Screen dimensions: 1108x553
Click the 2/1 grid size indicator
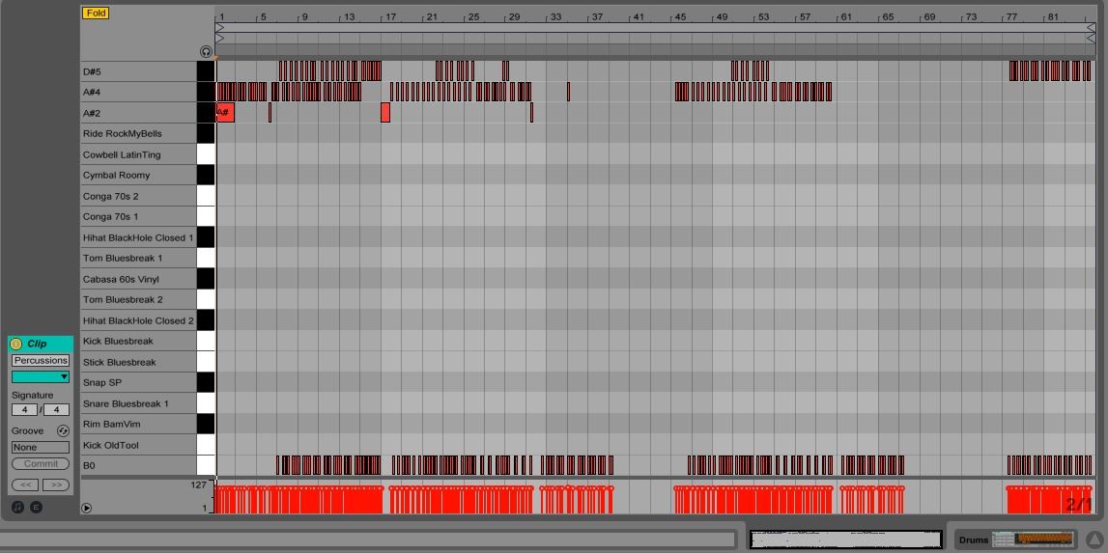(x=1079, y=504)
